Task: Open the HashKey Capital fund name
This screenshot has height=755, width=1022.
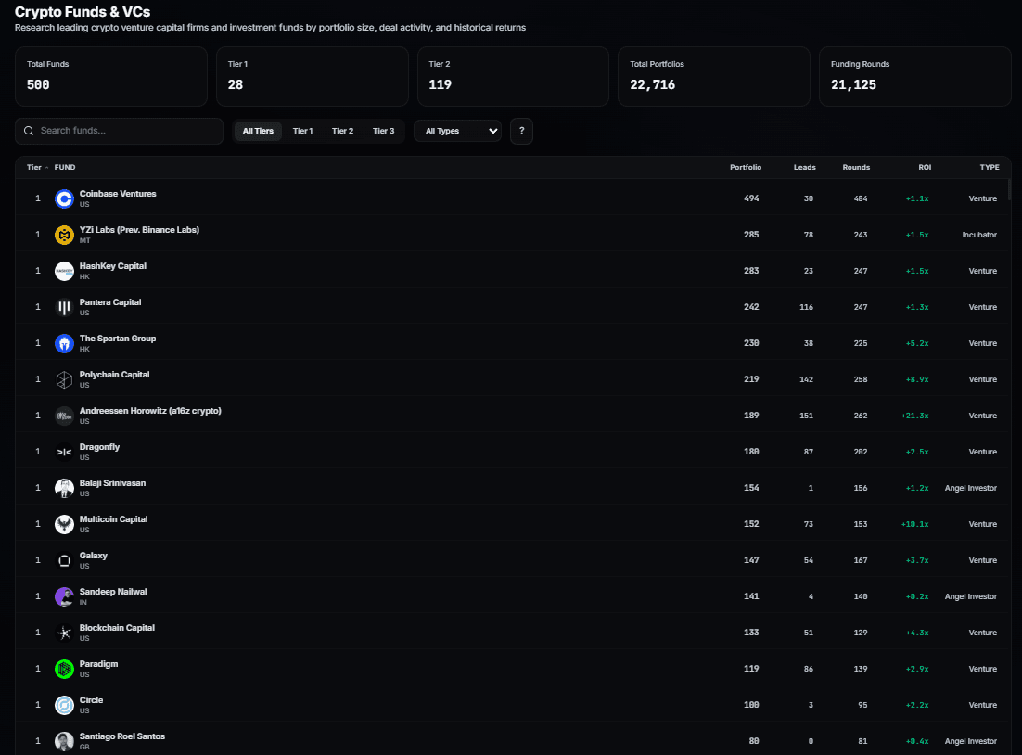Action: (x=113, y=266)
